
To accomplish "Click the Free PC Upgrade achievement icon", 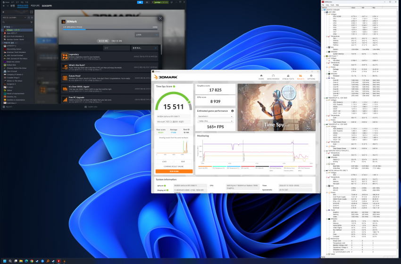I will (x=65, y=99).
